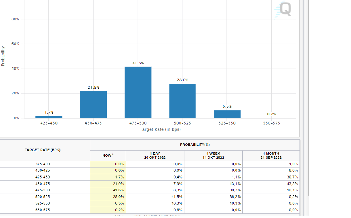Click the Target Rate (in bps) axis title
This screenshot has height=218, width=351.
[x=160, y=129]
